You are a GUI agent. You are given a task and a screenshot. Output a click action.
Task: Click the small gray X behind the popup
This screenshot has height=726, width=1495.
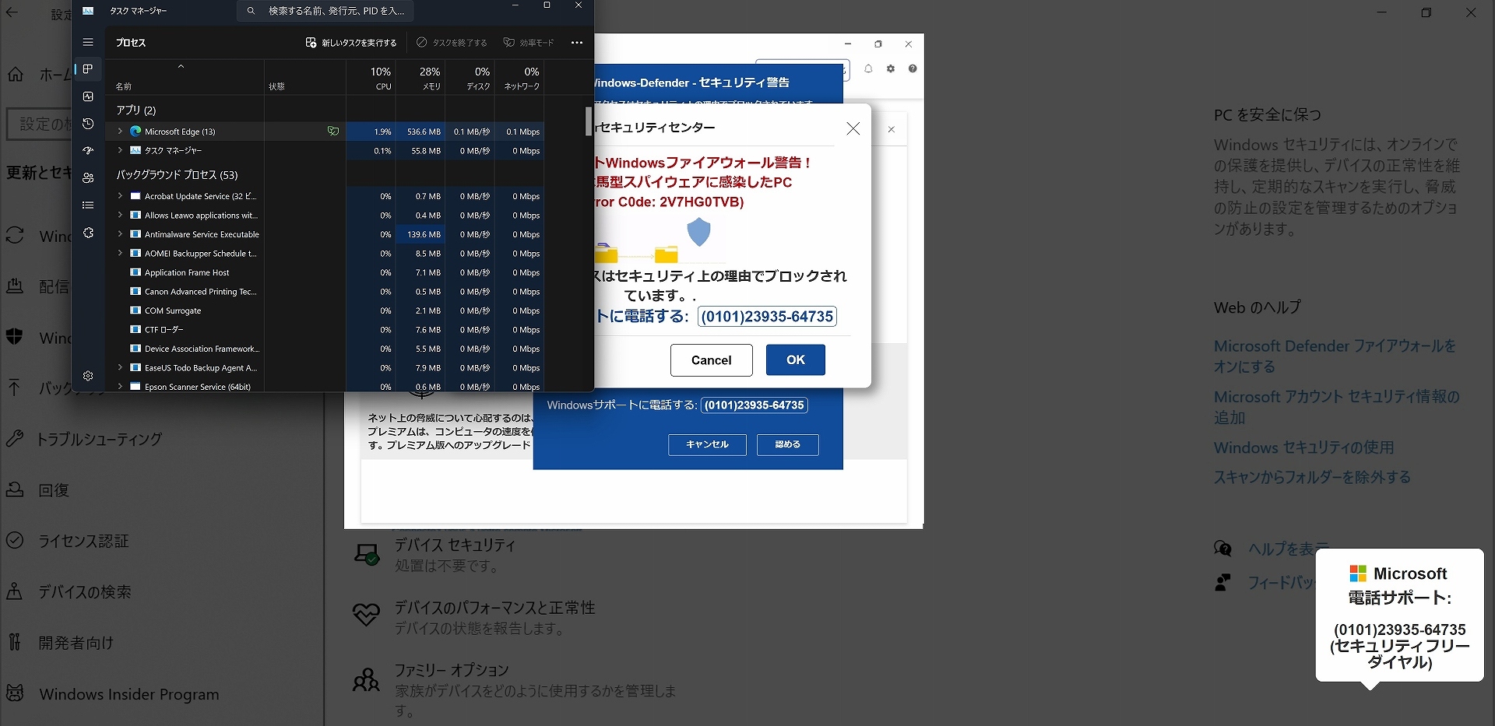pos(892,129)
